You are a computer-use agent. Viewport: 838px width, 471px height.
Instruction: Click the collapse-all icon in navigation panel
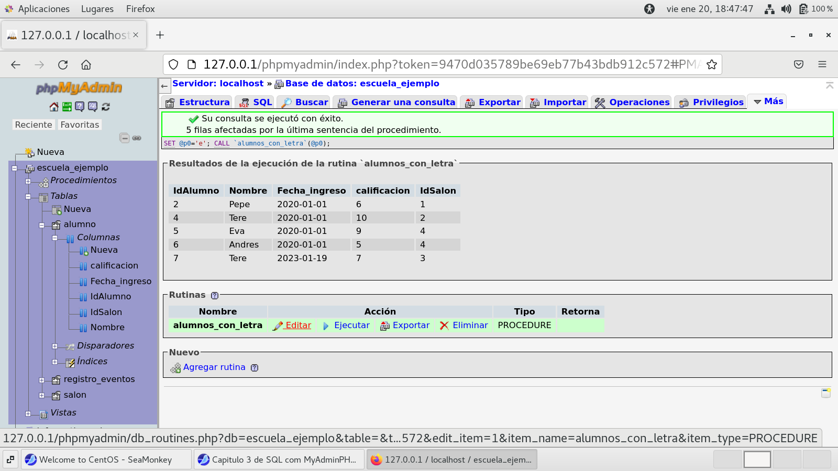point(124,138)
